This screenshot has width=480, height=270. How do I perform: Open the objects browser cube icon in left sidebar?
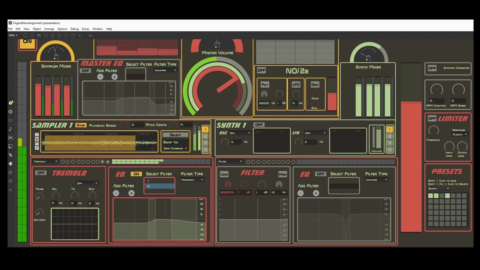click(10, 103)
